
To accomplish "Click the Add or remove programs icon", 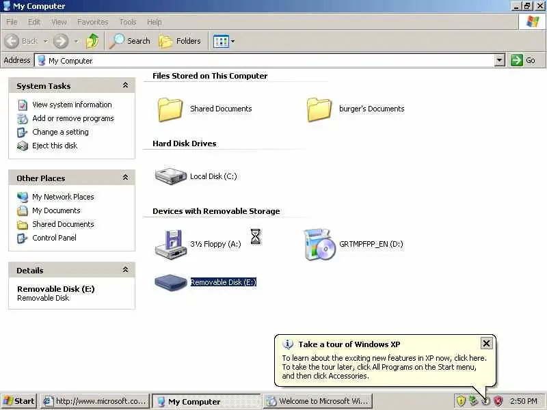I will click(x=23, y=118).
